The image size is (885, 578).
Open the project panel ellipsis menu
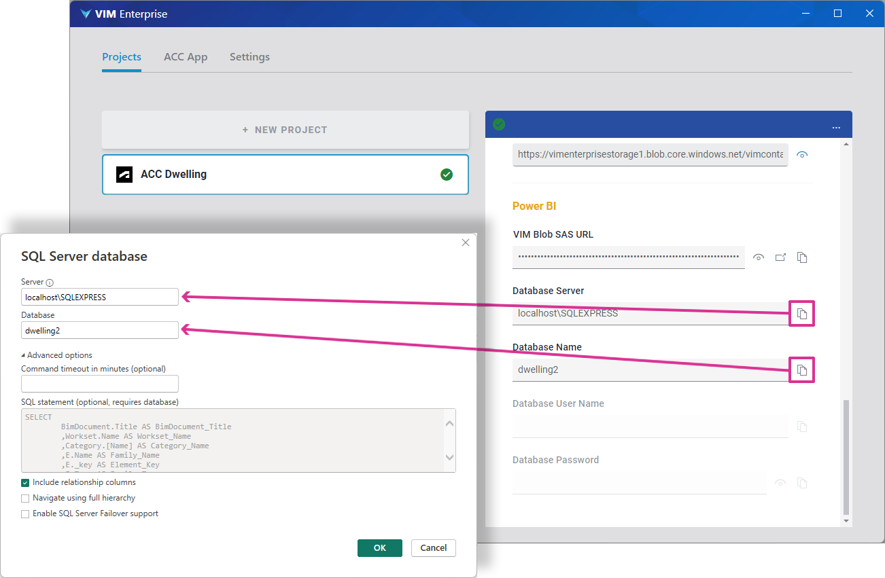click(836, 128)
